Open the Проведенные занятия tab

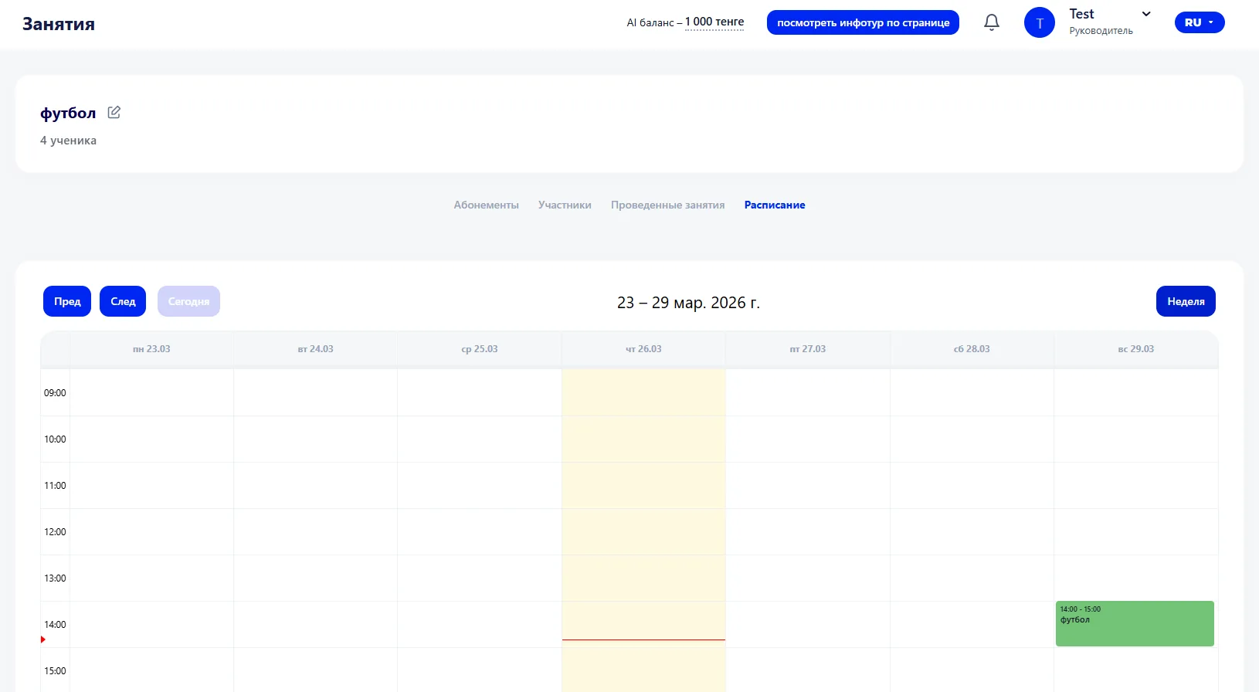tap(668, 205)
